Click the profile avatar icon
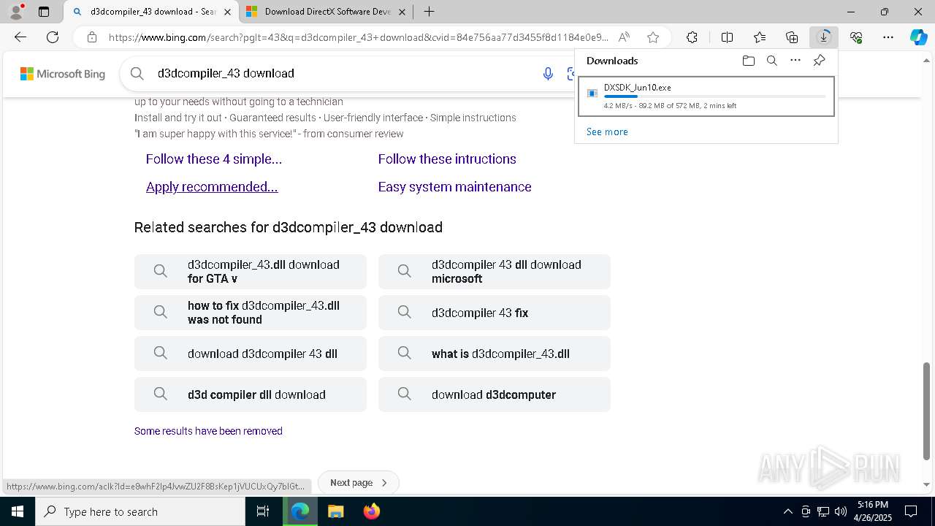 click(16, 12)
